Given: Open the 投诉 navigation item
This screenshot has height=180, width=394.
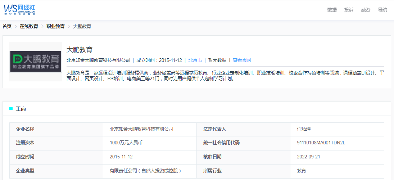Looking at the screenshot, I should pos(349,10).
